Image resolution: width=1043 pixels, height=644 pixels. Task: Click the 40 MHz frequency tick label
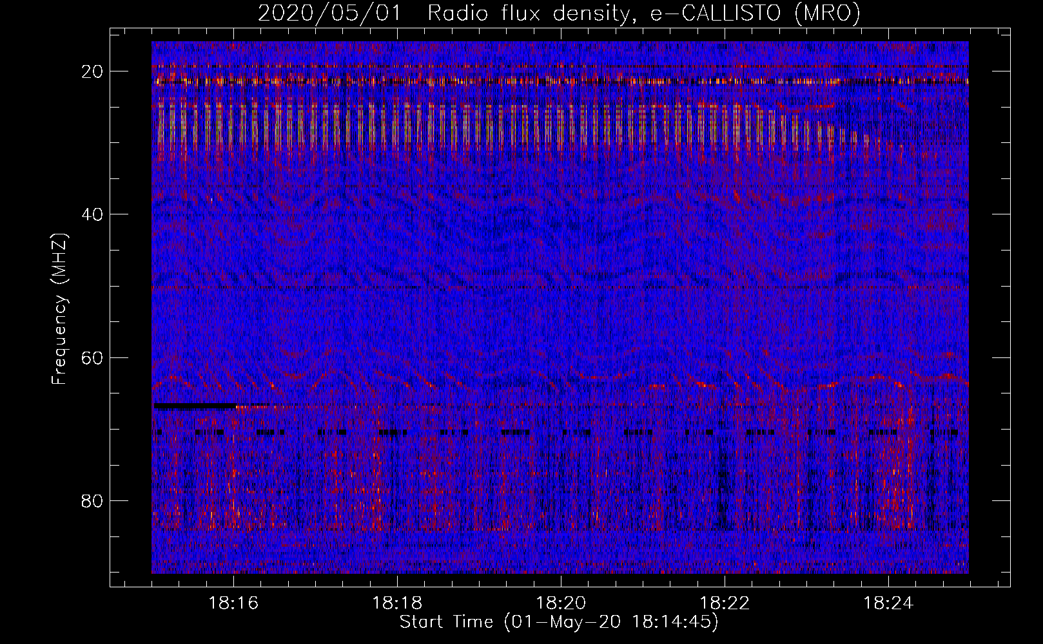click(92, 214)
